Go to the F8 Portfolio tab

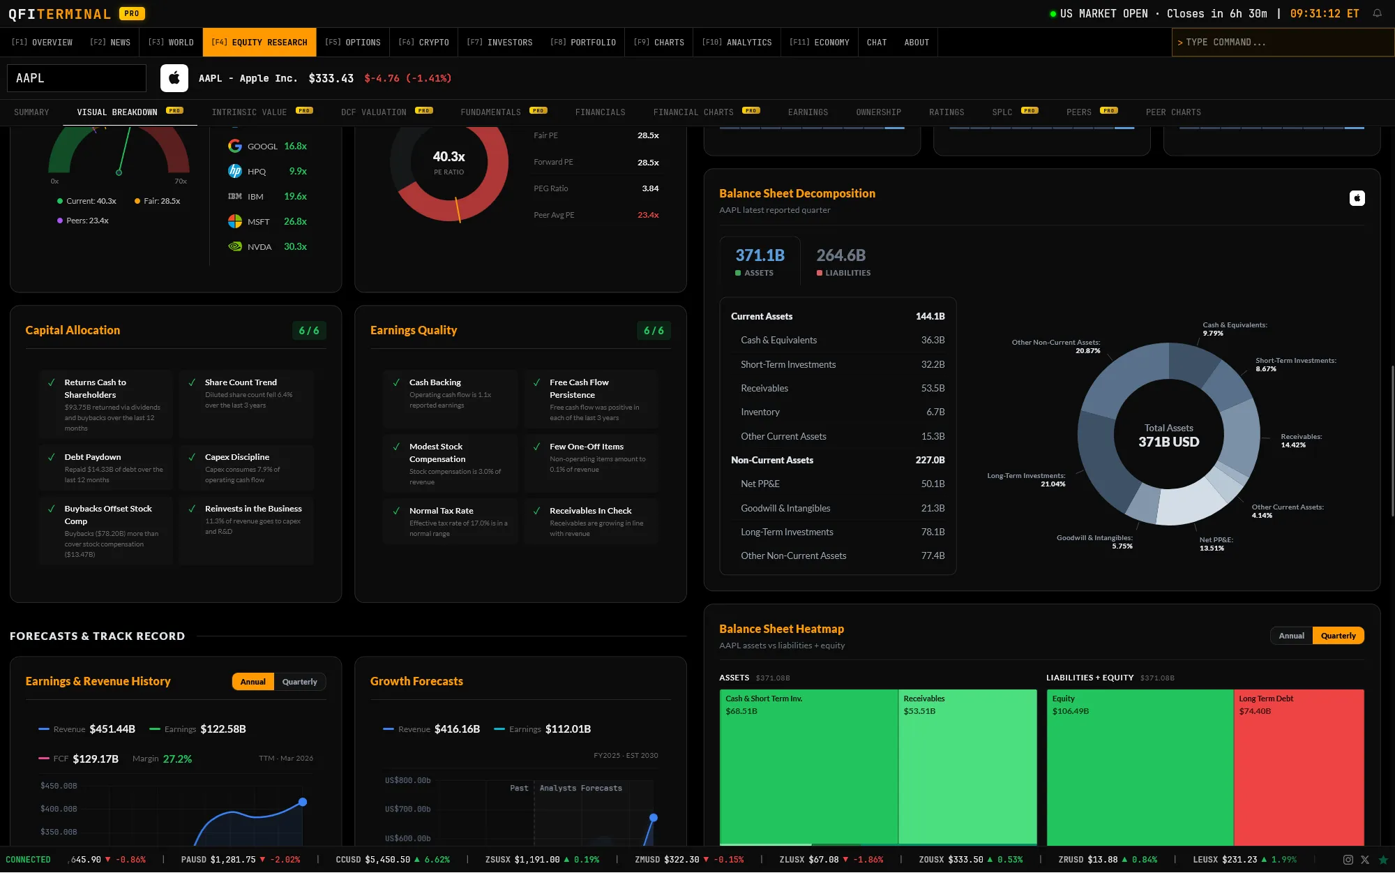[583, 43]
